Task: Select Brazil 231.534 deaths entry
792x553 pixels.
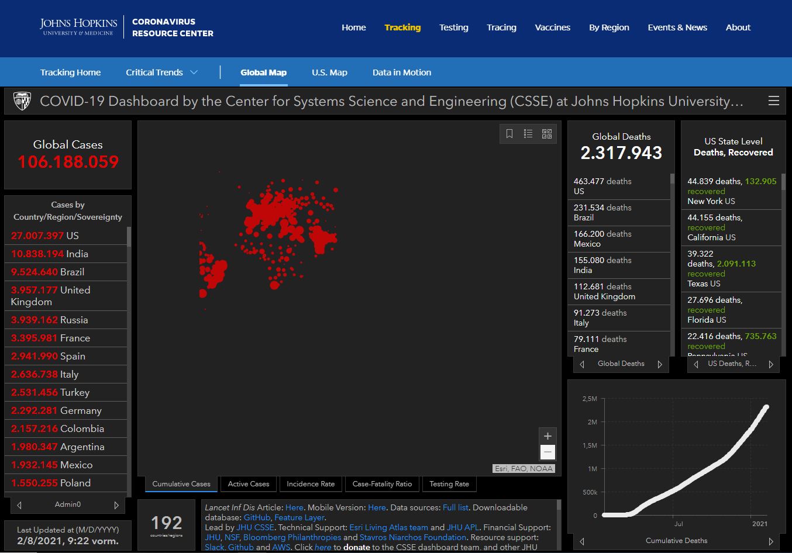Action: point(619,213)
